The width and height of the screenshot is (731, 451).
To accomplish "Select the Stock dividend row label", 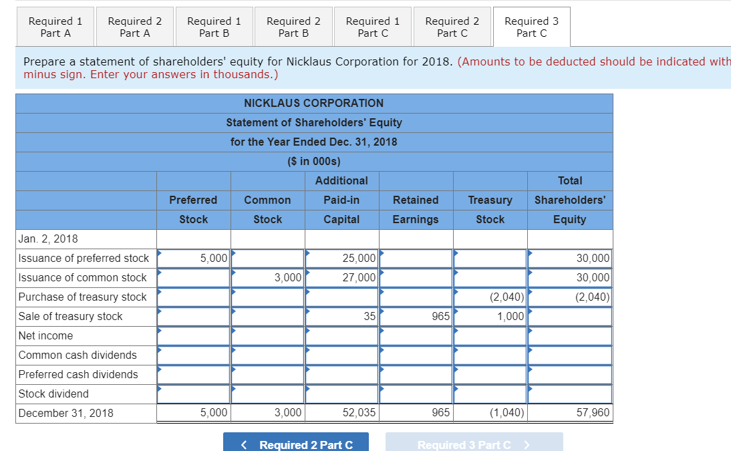I will tap(53, 394).
